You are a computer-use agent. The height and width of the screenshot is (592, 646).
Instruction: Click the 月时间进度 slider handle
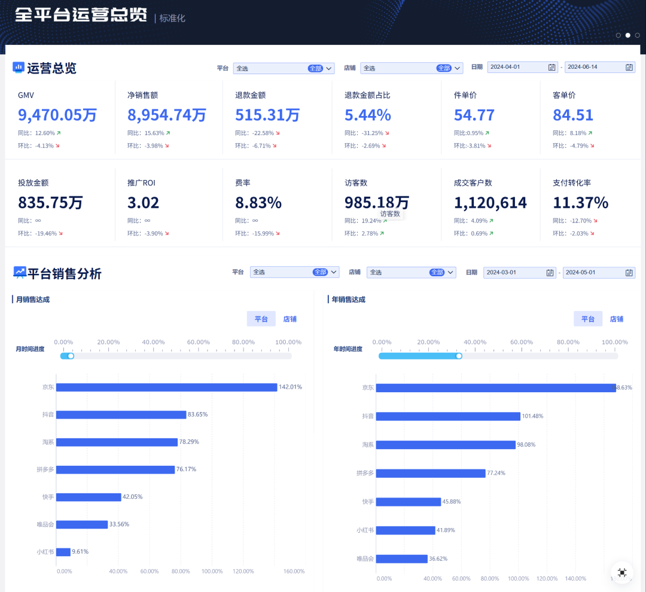(x=71, y=356)
